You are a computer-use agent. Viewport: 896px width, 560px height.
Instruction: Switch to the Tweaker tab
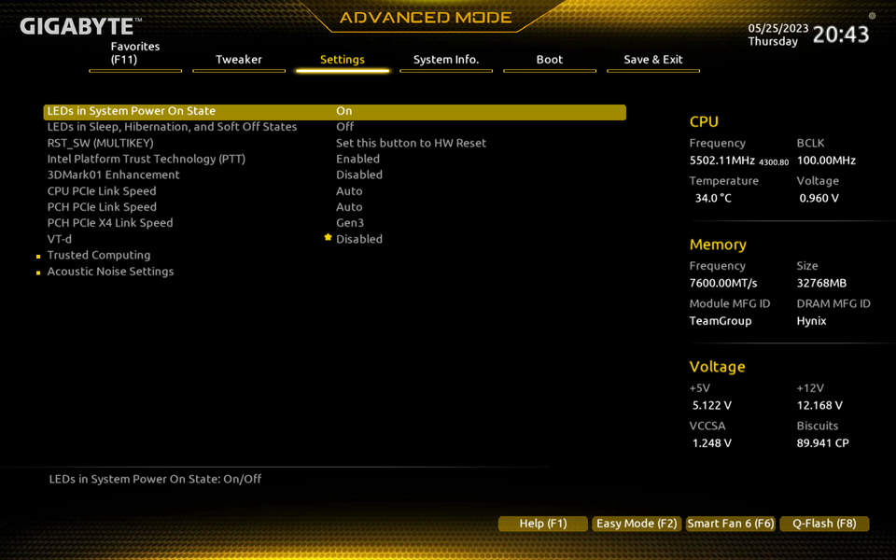pos(239,60)
